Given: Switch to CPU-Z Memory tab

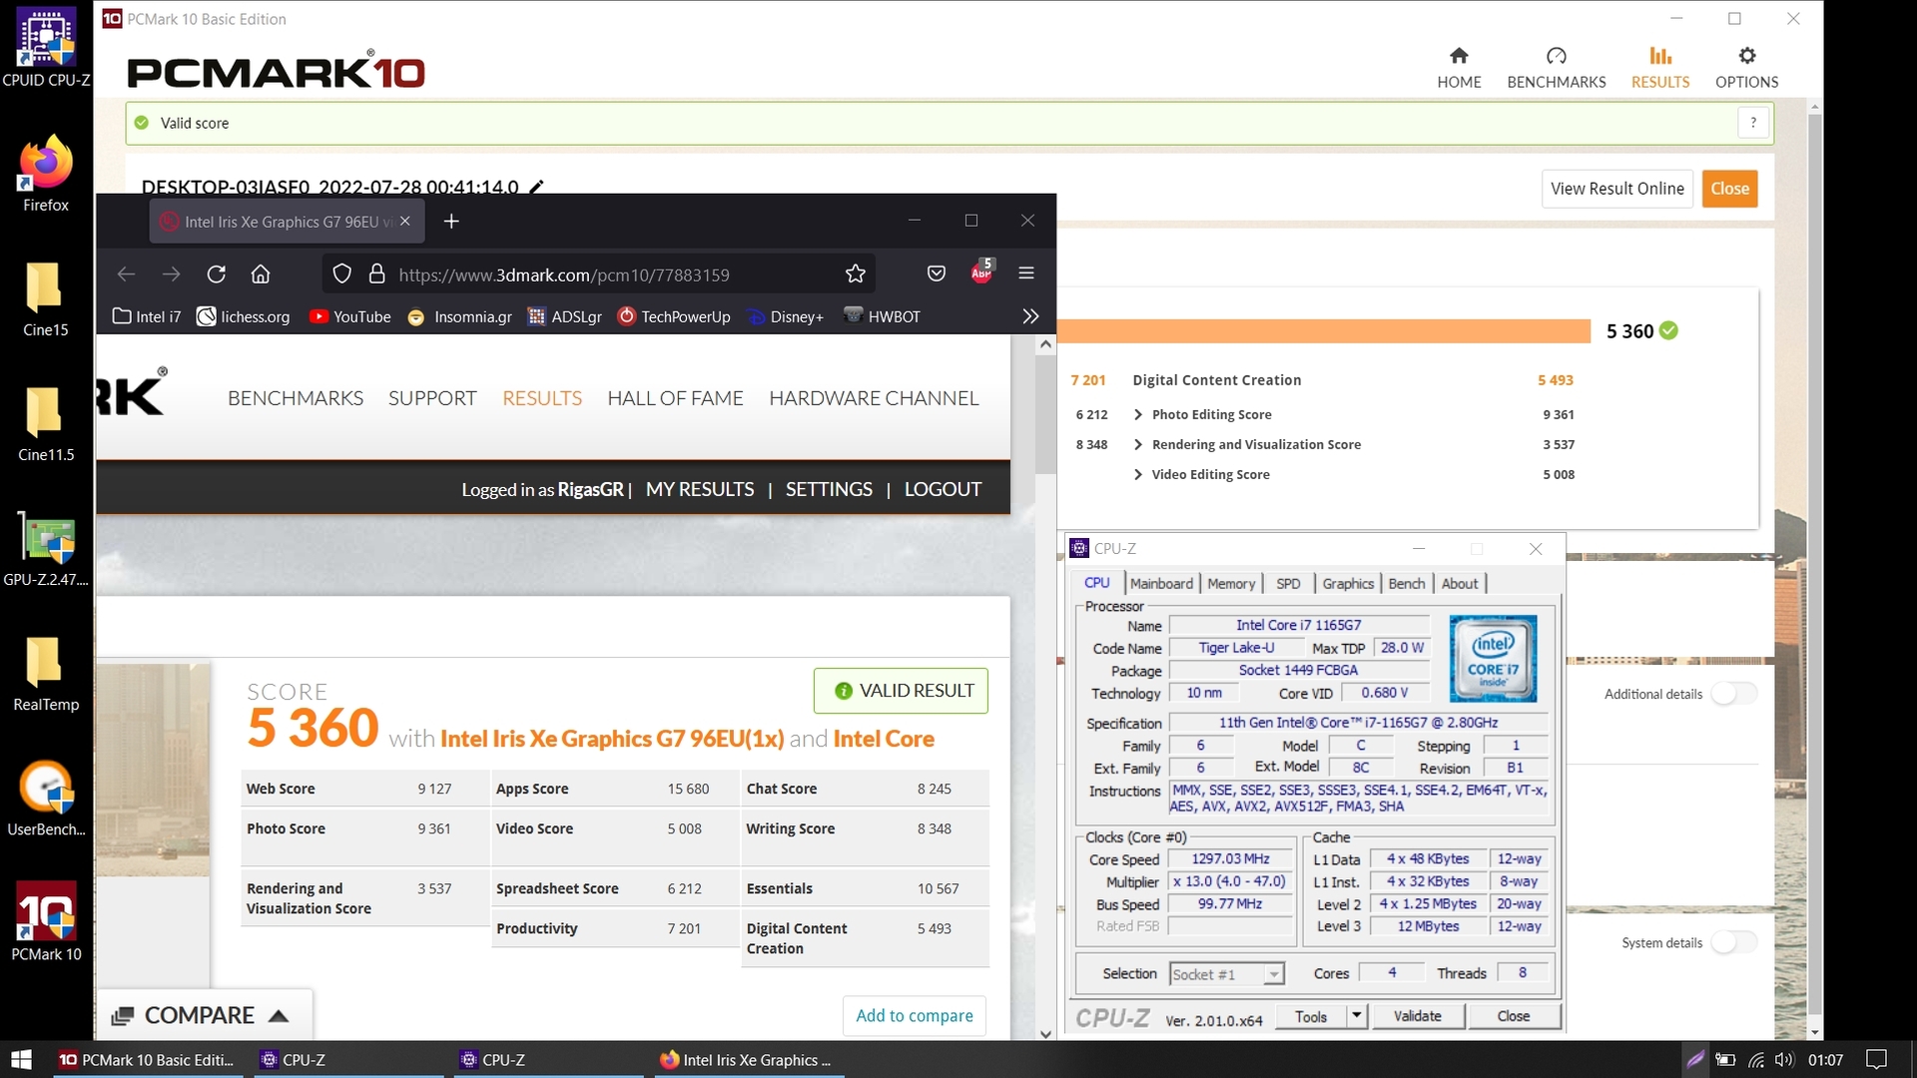Looking at the screenshot, I should point(1230,584).
